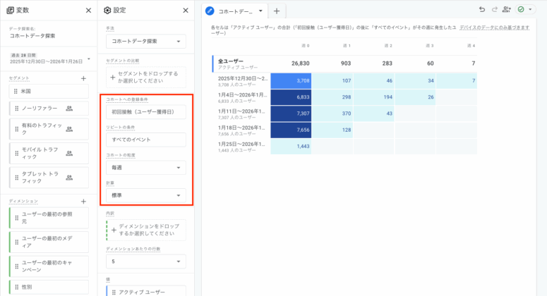Image resolution: width=547 pixels, height=296 pixels.
Task: Expand the コホートの粒度 dropdown set to 毎週
Action: 146,168
